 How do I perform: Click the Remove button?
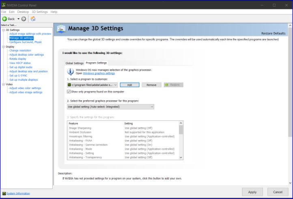pos(151,85)
